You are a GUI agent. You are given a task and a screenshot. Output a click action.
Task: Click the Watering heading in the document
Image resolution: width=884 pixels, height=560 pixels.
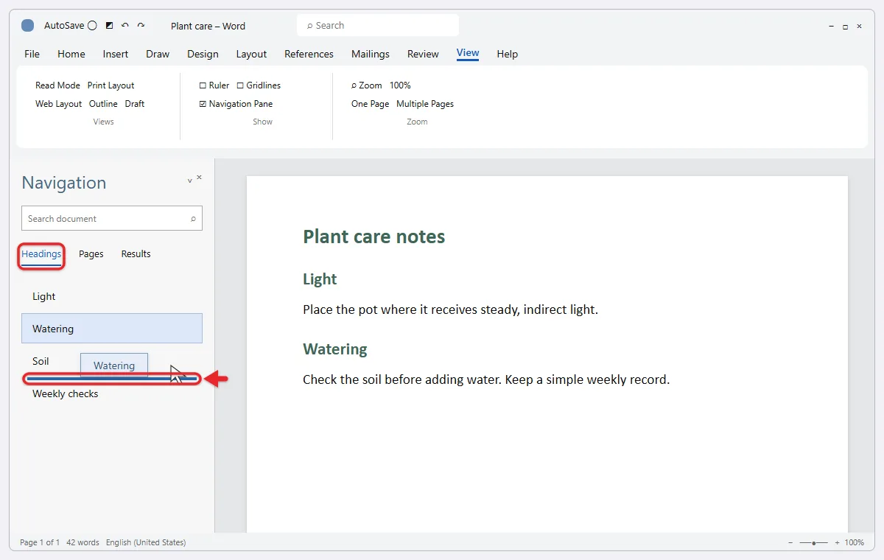(x=335, y=349)
